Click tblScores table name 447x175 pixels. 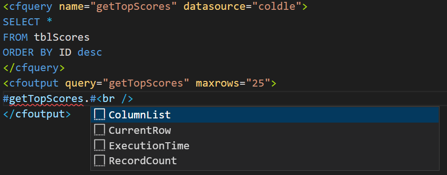click(62, 37)
